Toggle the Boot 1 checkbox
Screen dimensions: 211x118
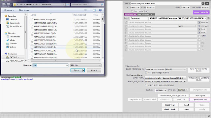[x=199, y=29]
